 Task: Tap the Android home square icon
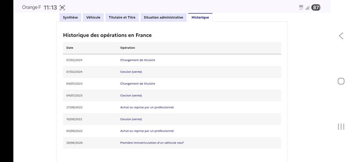341,81
